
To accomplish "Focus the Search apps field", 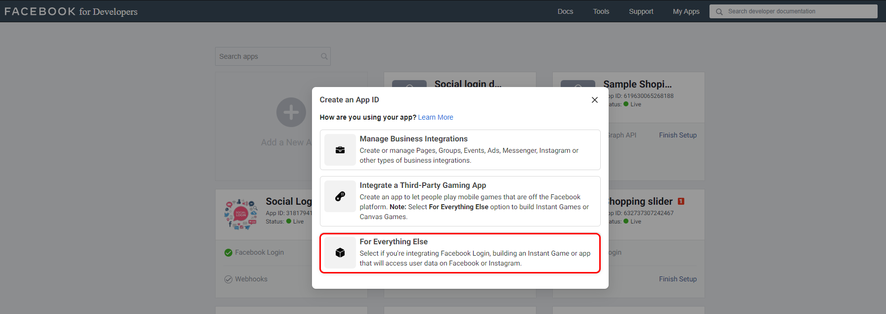I will tap(273, 56).
